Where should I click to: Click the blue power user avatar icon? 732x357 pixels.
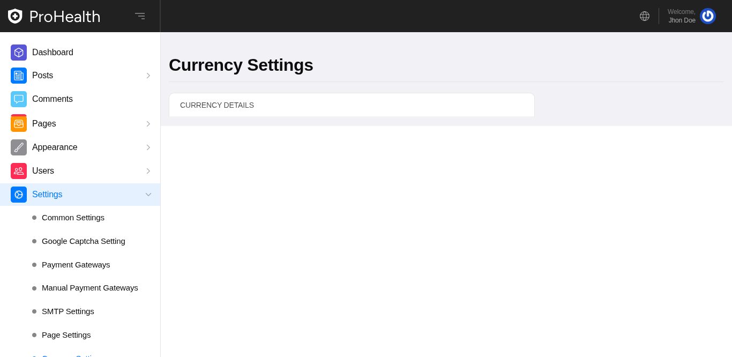point(707,16)
